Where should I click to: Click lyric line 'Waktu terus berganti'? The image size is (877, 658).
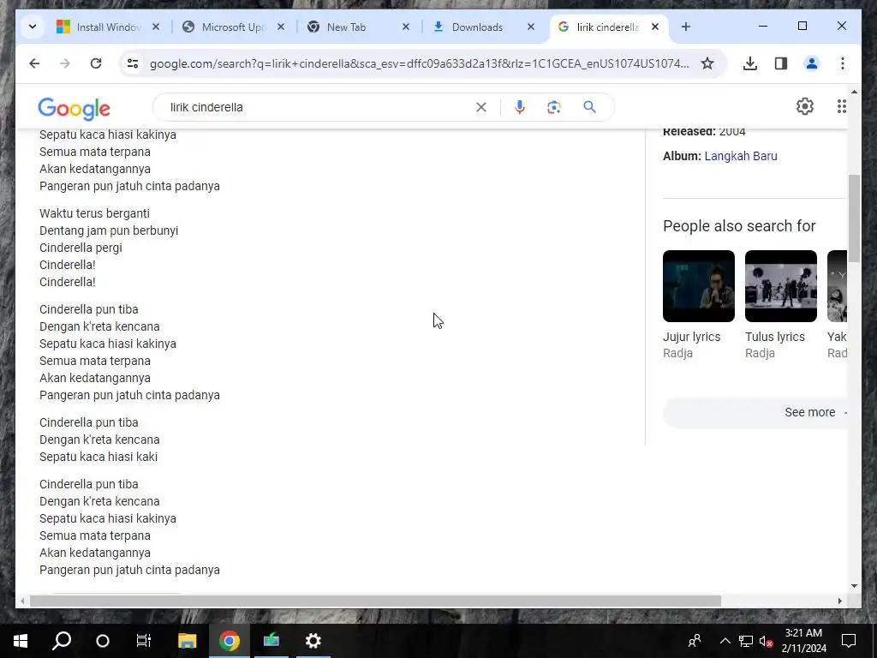pos(94,213)
